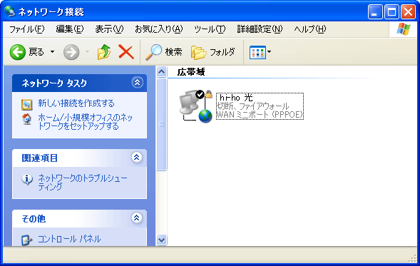Screen dimensions: 420x266
Task: Click the 関連項目 panel title
Action: coord(40,158)
